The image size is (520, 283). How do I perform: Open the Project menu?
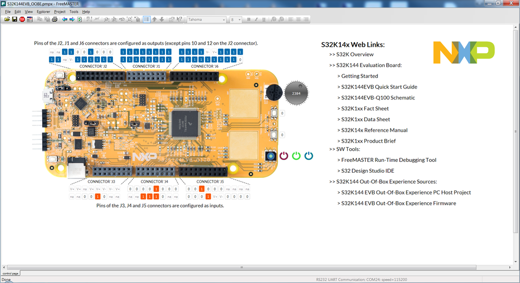click(x=60, y=11)
